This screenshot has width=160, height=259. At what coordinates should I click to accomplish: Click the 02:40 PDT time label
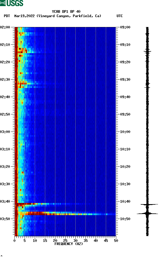click(x=5, y=97)
